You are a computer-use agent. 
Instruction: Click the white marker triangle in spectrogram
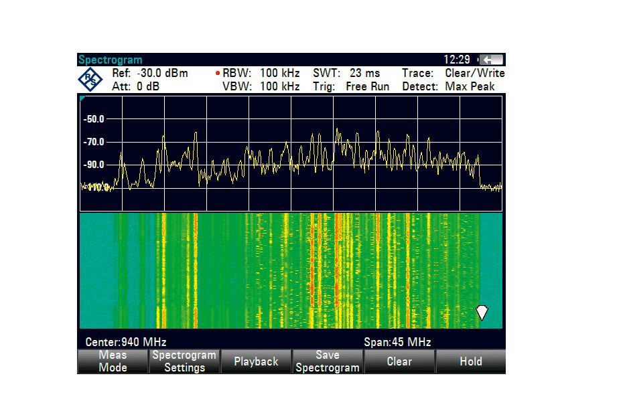tap(482, 313)
